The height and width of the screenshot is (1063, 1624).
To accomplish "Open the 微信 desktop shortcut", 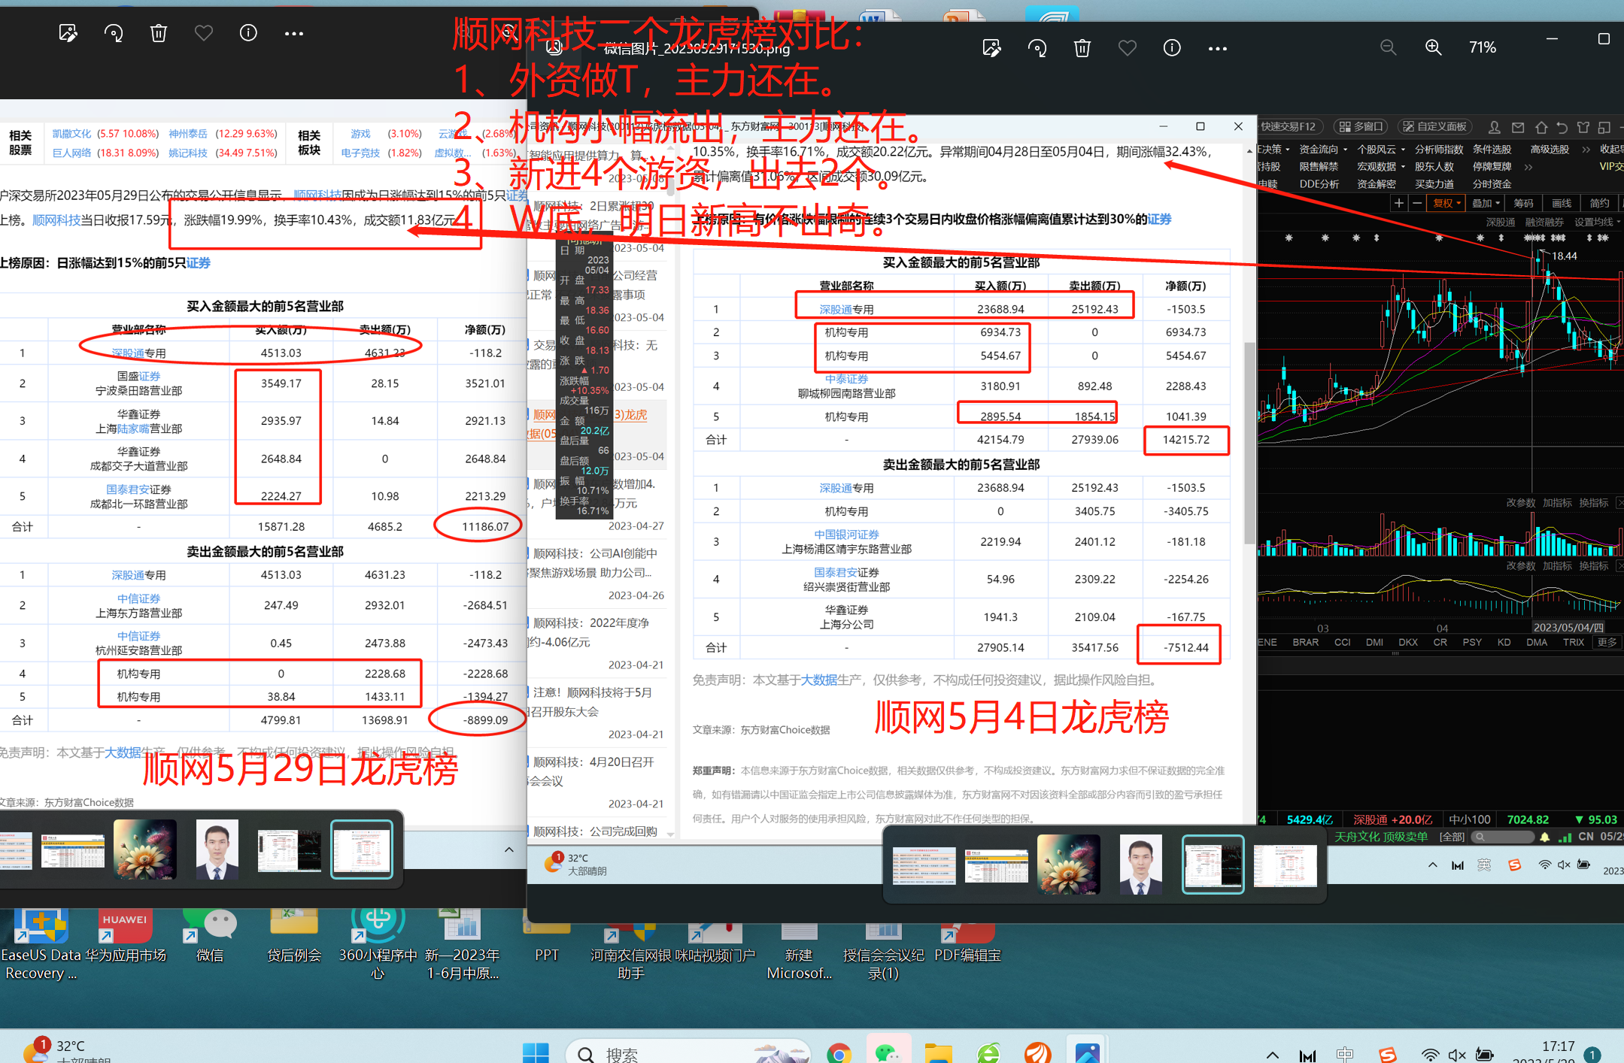I will [x=210, y=936].
